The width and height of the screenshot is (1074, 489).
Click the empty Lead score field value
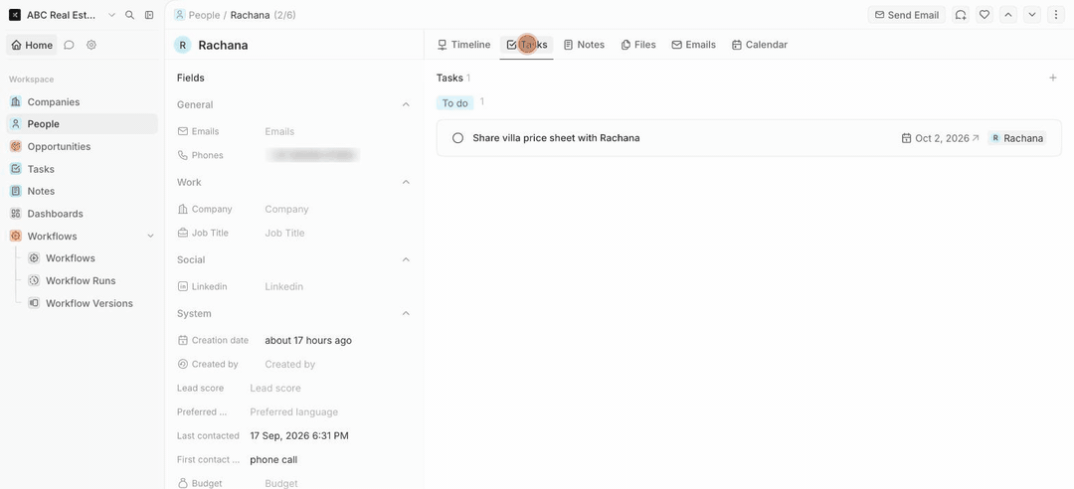(275, 389)
